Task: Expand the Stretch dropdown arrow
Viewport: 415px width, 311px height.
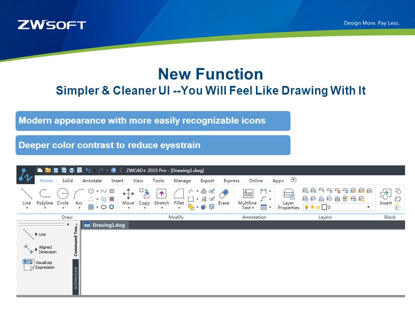Action: (x=162, y=208)
